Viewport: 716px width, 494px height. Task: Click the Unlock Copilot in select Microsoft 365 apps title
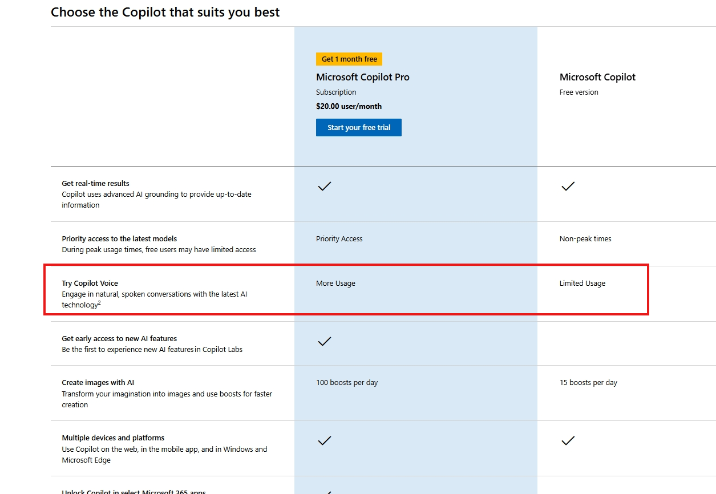[134, 491]
